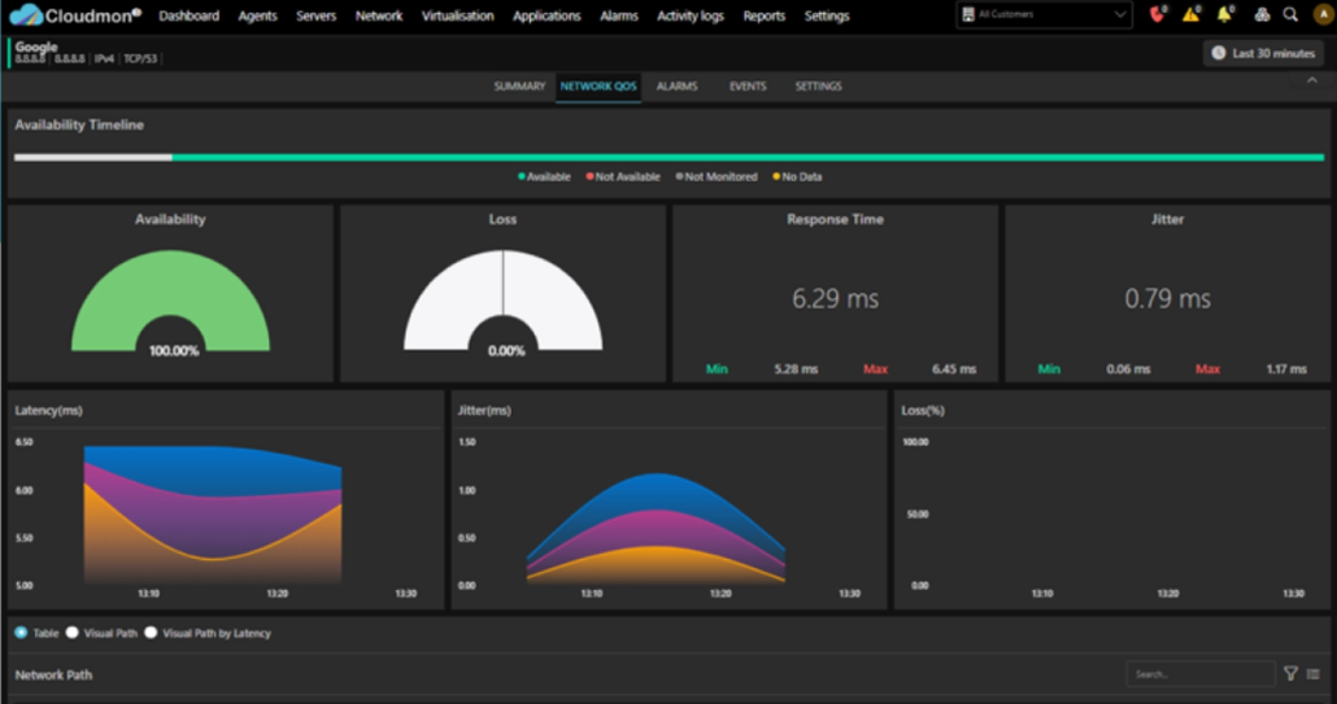This screenshot has height=704, width=1337.
Task: Click the 1.17 ms max jitter value
Action: (1286, 369)
